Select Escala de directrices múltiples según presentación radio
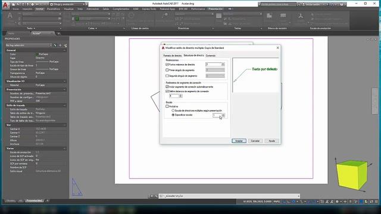The width and height of the screenshot is (381, 214). [x=173, y=111]
